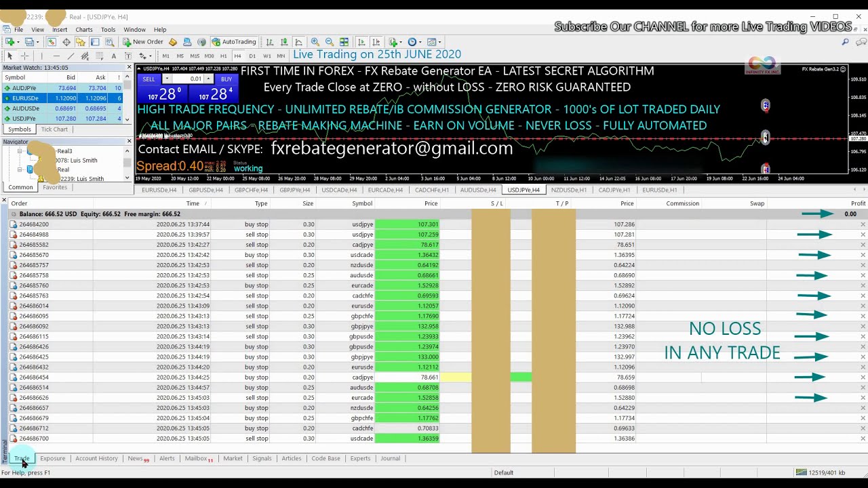Delete pending order 264684988 with its X

coord(863,235)
